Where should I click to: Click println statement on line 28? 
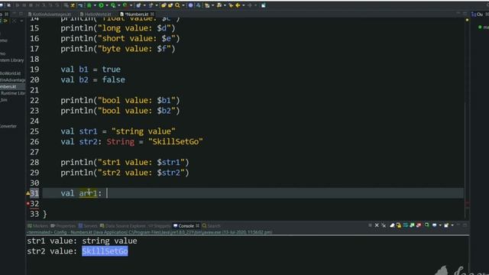tap(125, 163)
